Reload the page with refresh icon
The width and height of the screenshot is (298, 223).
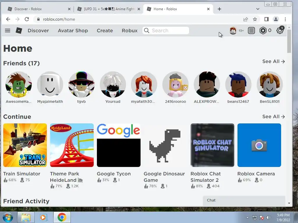27,19
